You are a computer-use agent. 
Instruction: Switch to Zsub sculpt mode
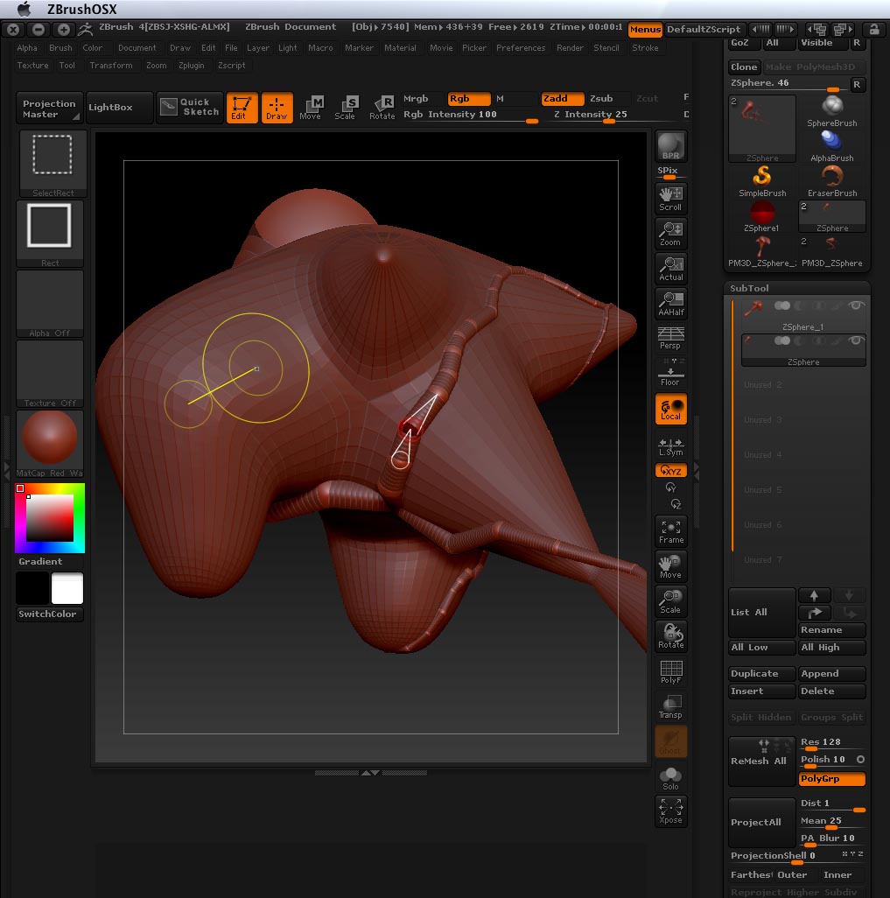coord(608,99)
